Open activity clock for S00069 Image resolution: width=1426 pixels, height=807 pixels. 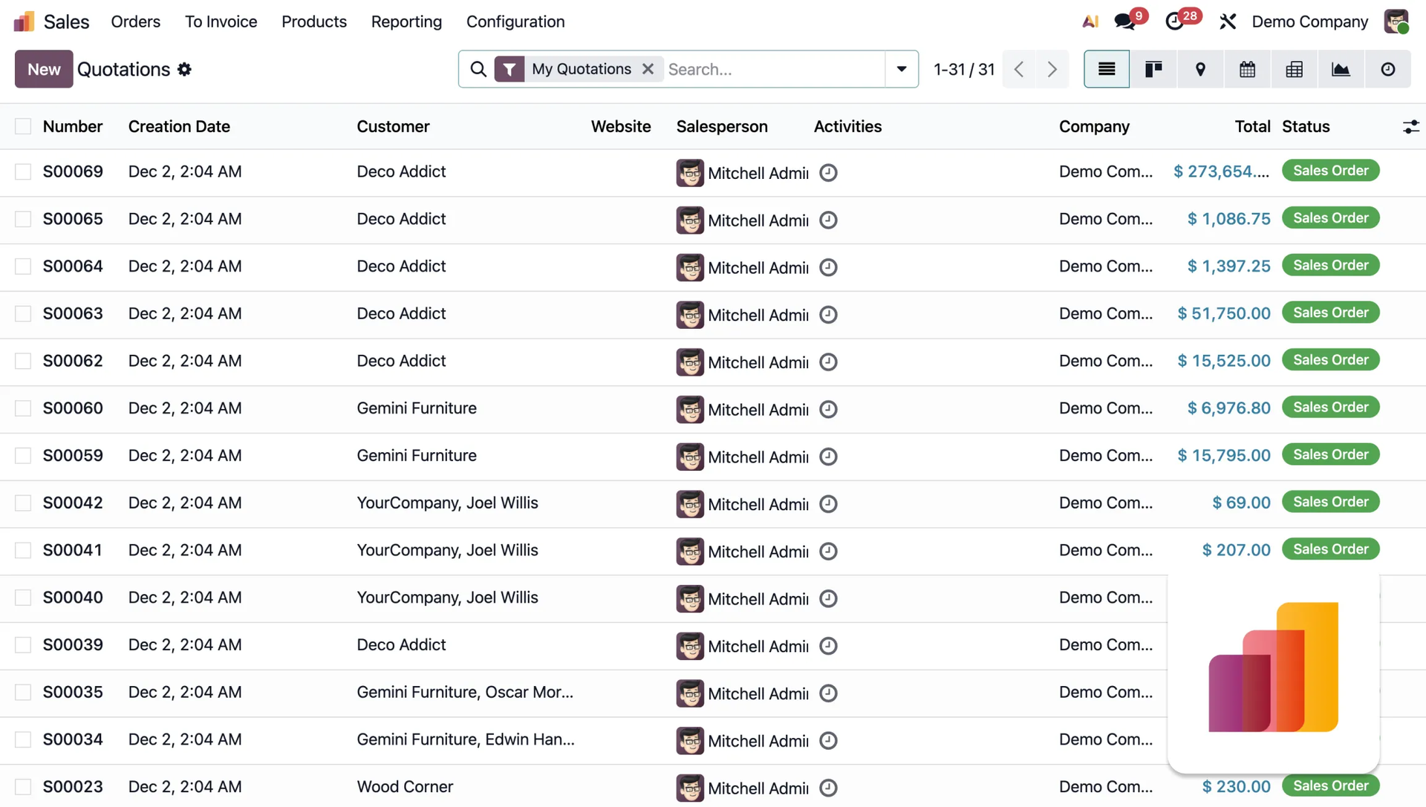coord(828,173)
